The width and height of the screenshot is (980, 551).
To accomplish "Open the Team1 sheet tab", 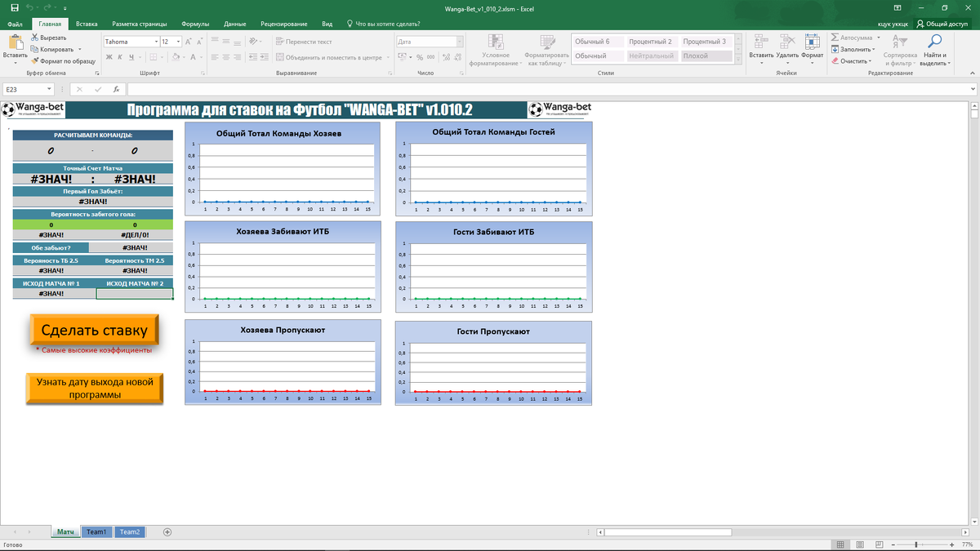I will tap(96, 531).
